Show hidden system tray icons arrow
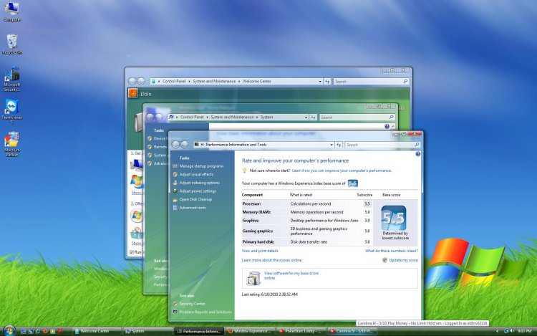 498,331
